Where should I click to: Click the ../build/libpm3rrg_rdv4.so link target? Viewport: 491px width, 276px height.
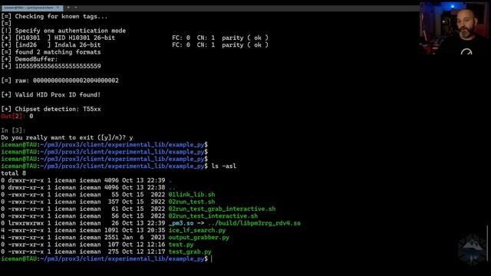pos(254,223)
